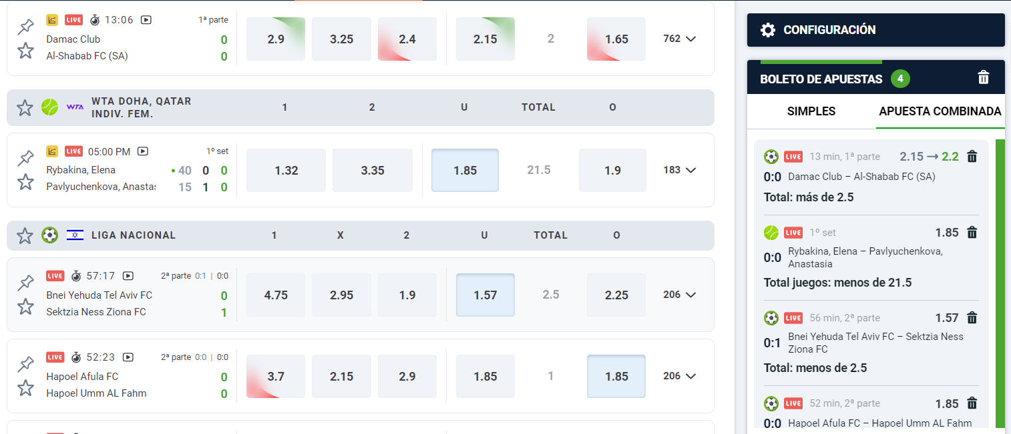Click the tennis icon on WTA Doha header
1011x434 pixels.
(x=49, y=107)
